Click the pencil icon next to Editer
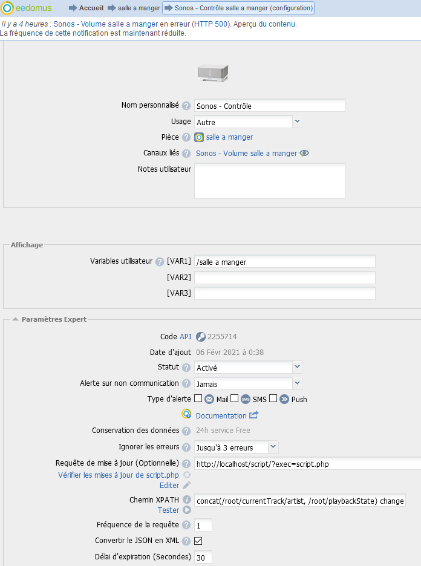Viewport: 421px width, 566px height. 187,485
